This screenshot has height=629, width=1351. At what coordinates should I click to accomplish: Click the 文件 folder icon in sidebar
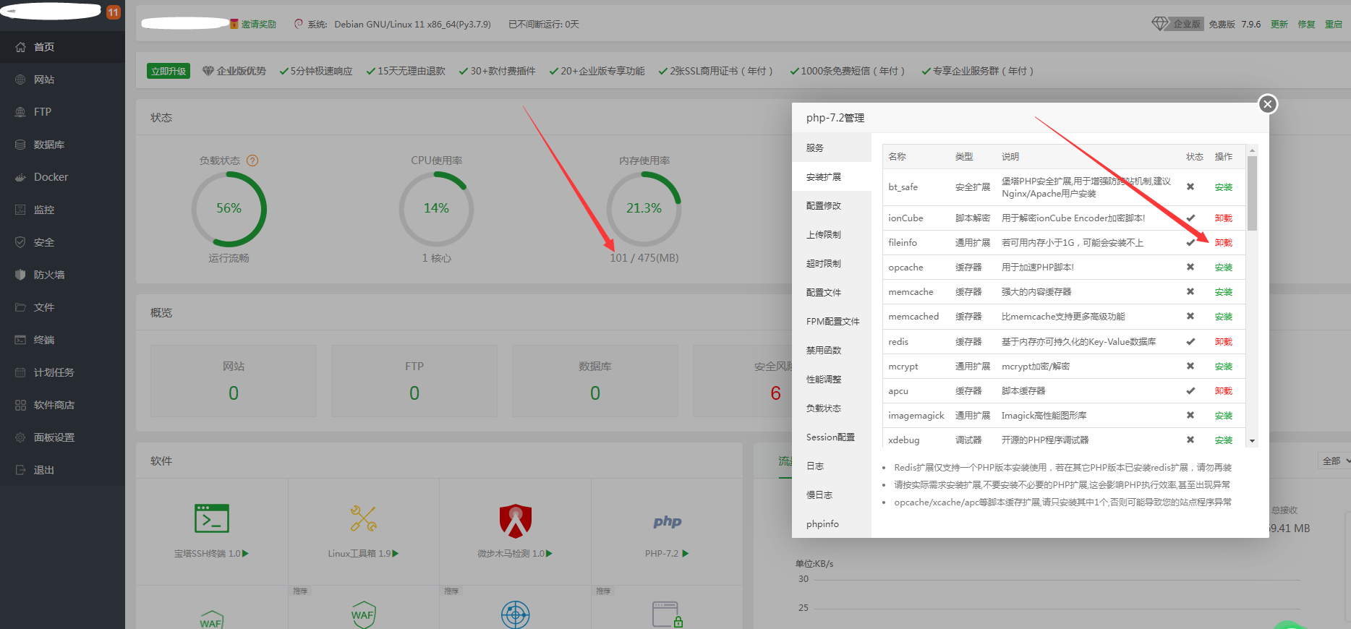click(x=20, y=307)
